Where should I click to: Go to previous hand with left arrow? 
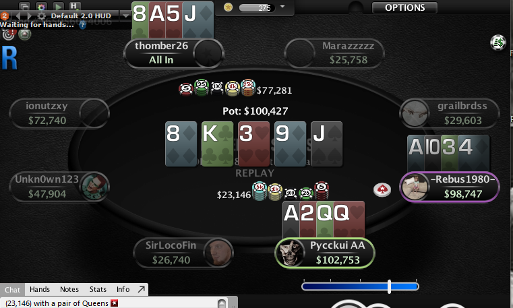coord(18,16)
